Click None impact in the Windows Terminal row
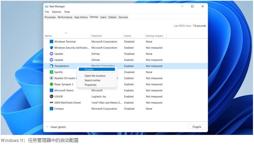Viewport: 254px width, 149px height. point(149,42)
